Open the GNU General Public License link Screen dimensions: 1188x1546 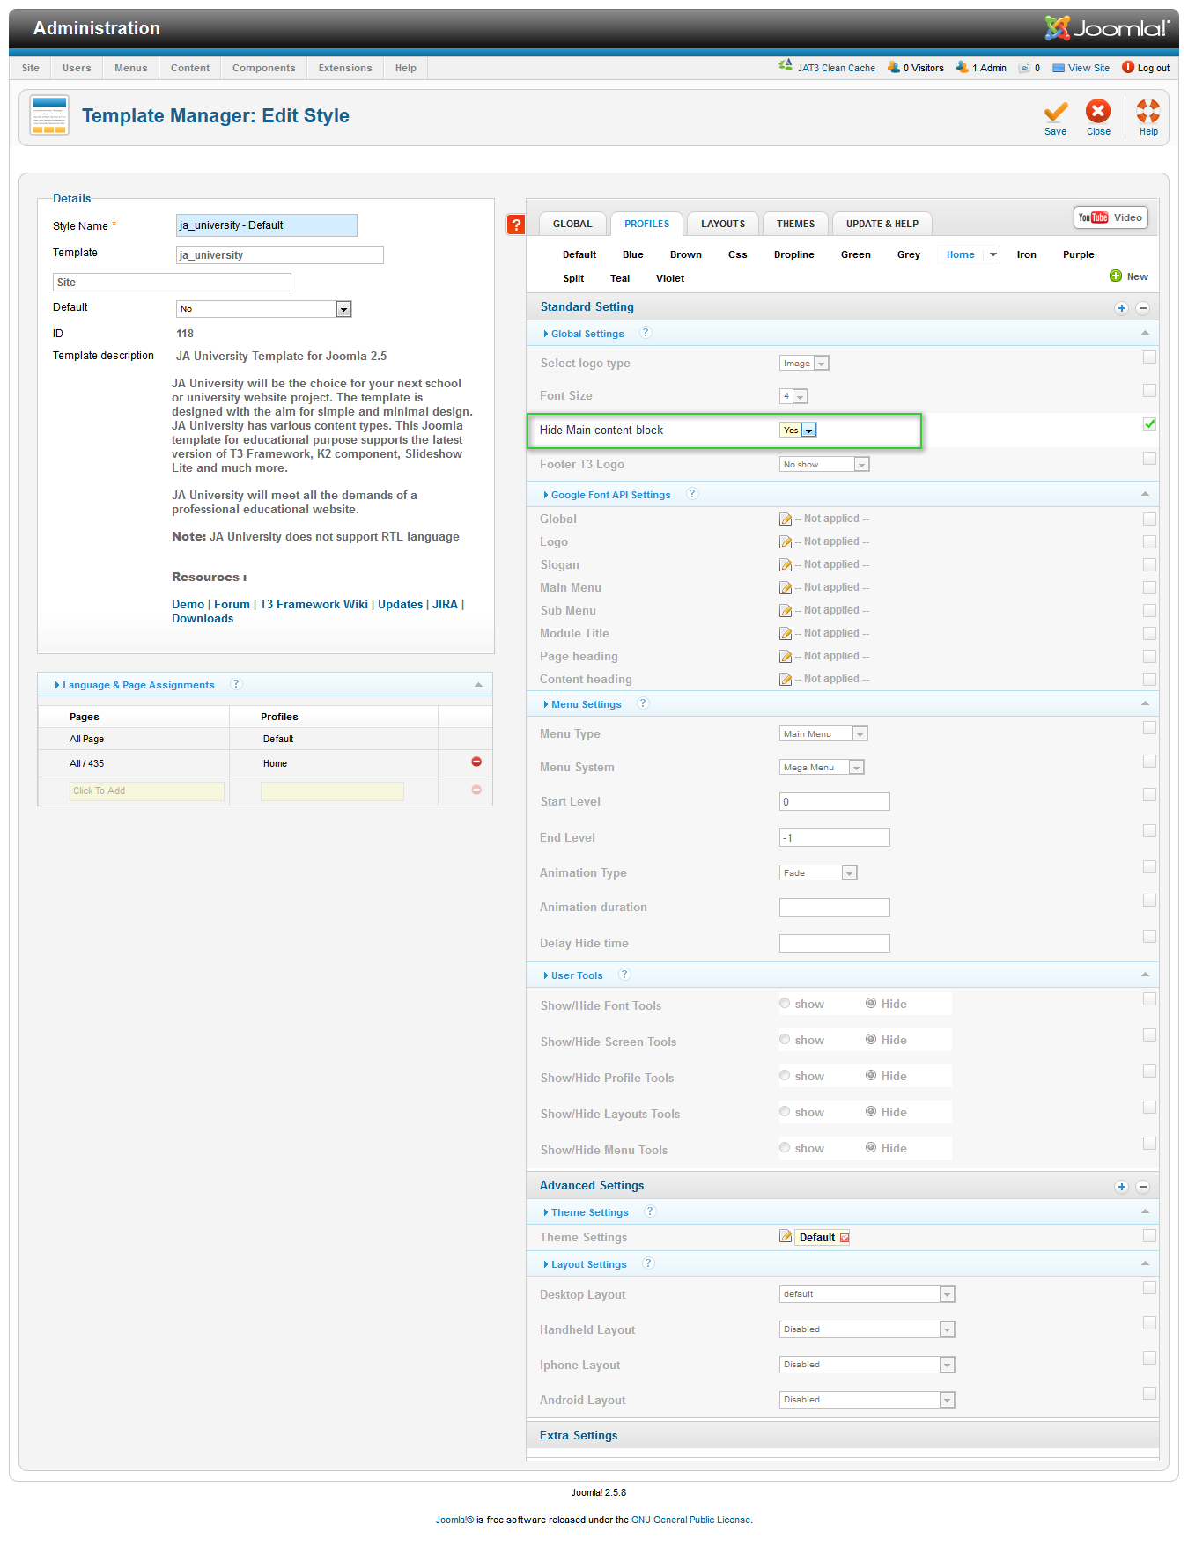pyautogui.click(x=690, y=1520)
